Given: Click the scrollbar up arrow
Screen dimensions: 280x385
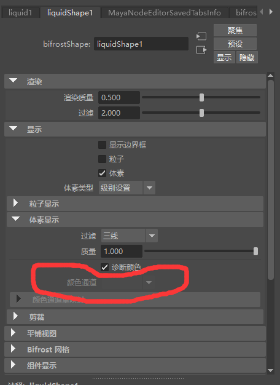Looking at the screenshot, I should [x=271, y=76].
